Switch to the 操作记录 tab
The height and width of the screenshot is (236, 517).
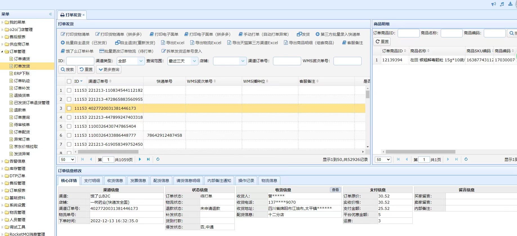click(246, 181)
